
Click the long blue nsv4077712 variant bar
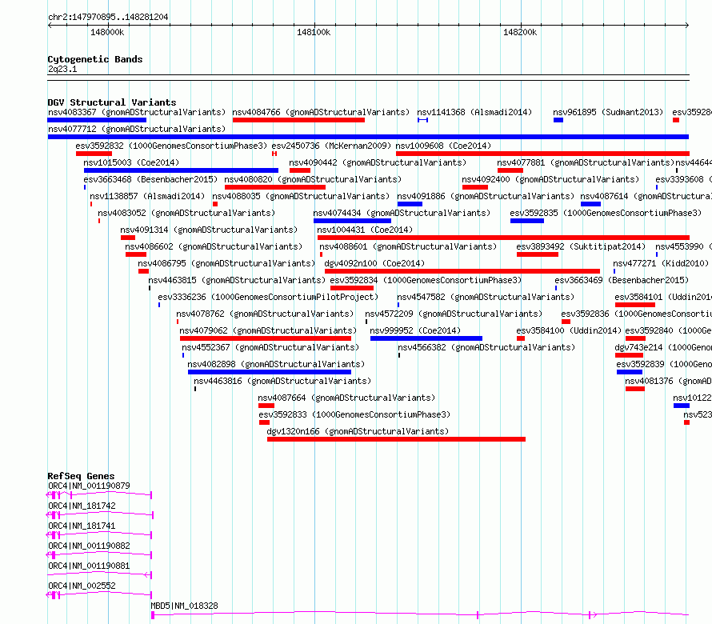(x=368, y=137)
